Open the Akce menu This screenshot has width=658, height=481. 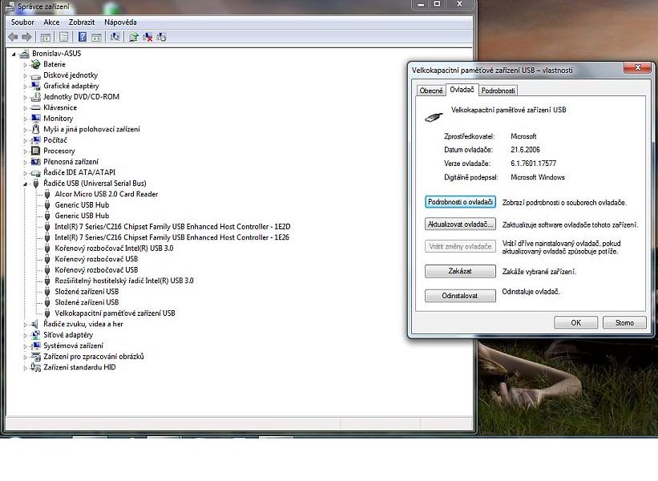[x=51, y=22]
